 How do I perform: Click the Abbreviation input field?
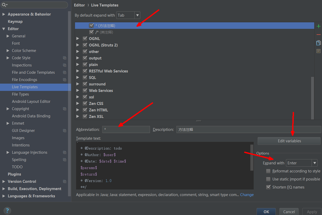point(126,130)
